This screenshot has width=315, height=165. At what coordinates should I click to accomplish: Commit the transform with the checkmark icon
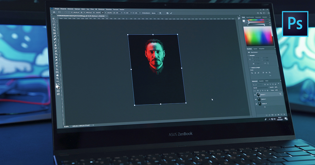click(171, 13)
